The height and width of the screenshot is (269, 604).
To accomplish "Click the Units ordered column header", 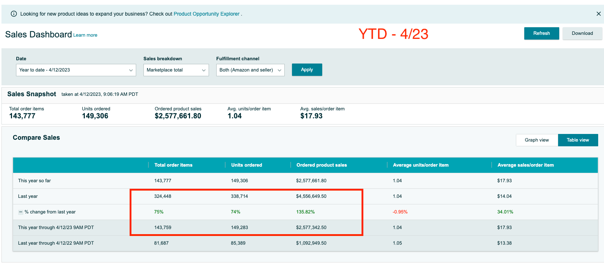I will [246, 165].
